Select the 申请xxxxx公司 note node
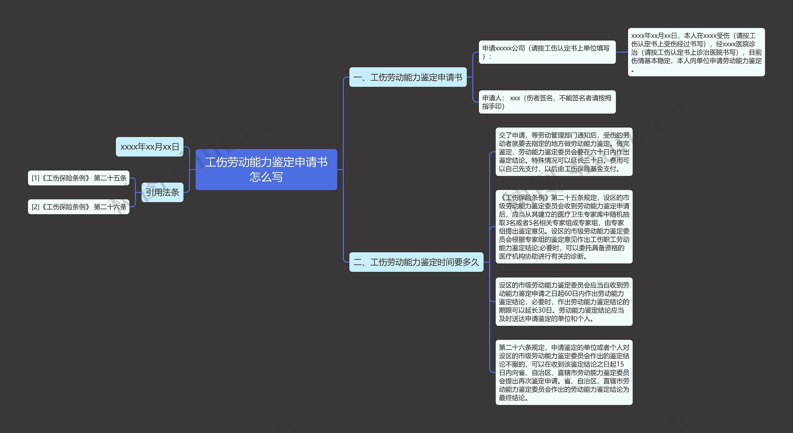Viewport: 793px width, 433px height. [547, 52]
